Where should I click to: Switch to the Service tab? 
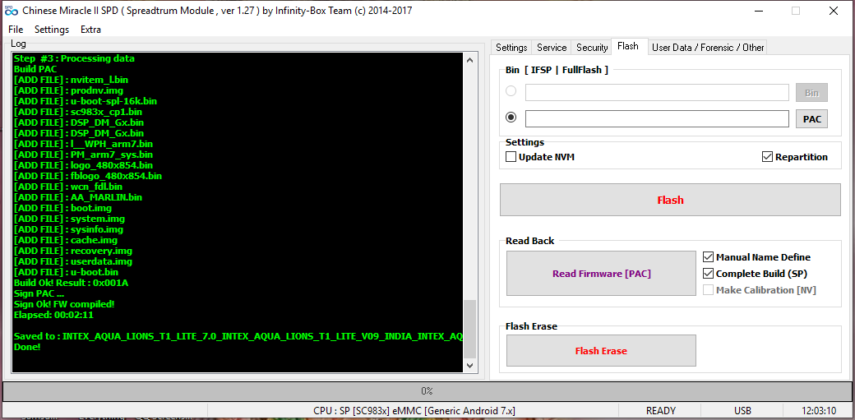[552, 48]
